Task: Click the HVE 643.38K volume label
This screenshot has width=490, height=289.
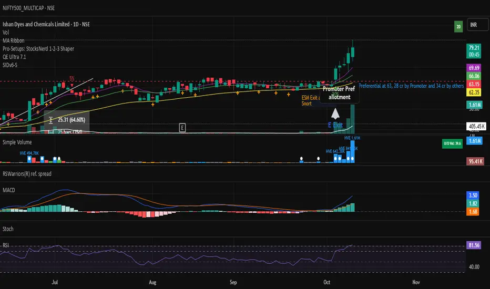Action: 335,151
